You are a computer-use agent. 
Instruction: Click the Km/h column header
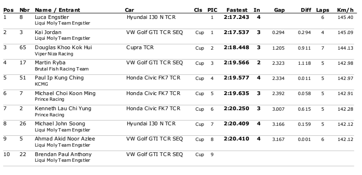tap(345, 10)
